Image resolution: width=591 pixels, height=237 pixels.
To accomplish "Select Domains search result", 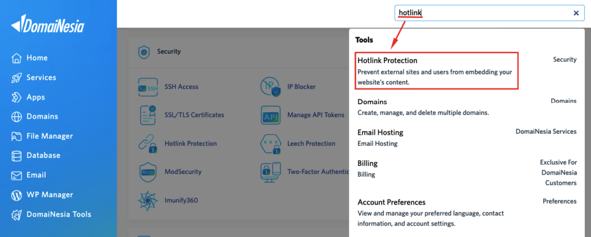I will tap(466, 107).
